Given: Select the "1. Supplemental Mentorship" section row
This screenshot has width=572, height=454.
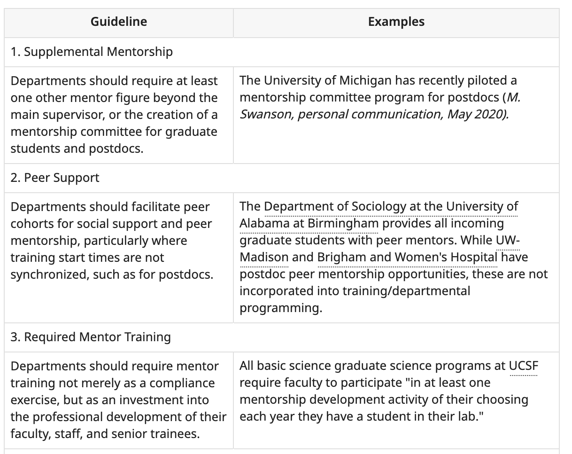Looking at the screenshot, I should 92,52.
